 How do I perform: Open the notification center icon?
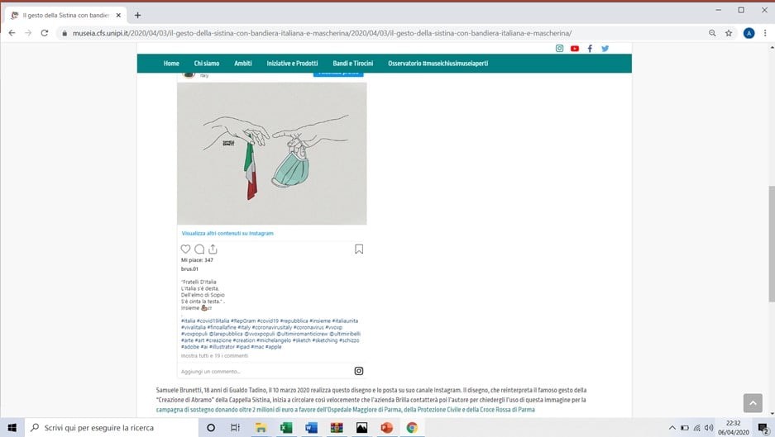point(763,428)
